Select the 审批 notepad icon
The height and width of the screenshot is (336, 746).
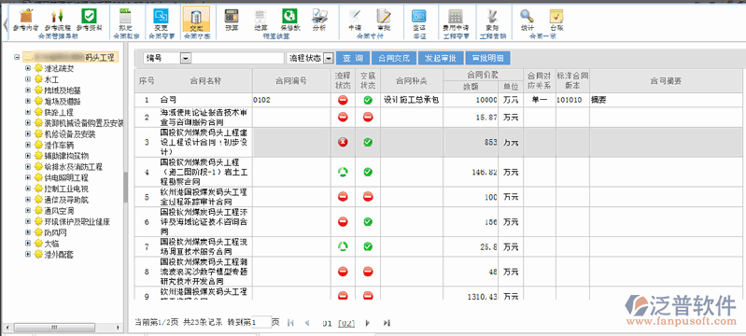384,17
